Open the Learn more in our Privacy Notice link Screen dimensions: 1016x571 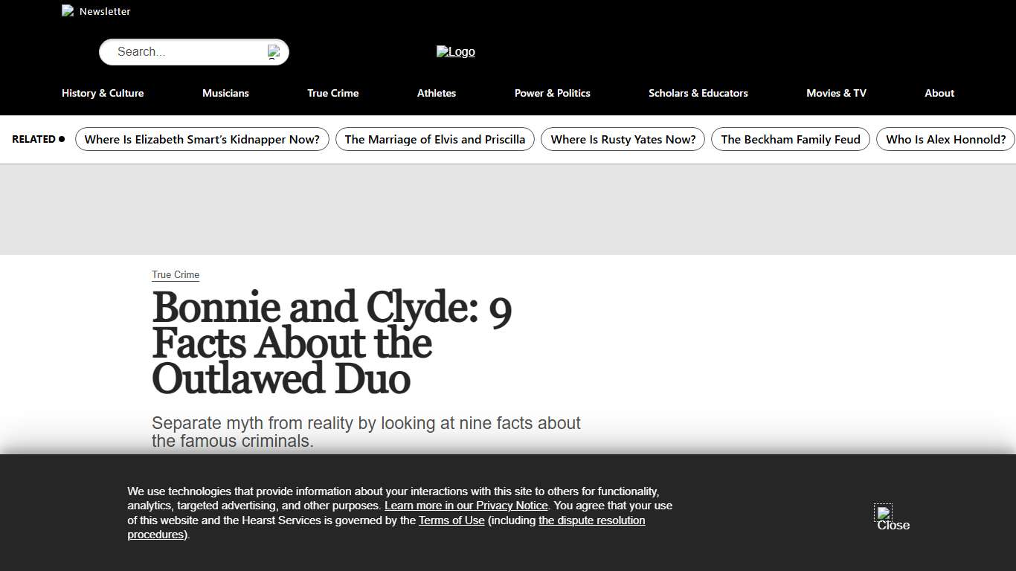click(x=466, y=505)
